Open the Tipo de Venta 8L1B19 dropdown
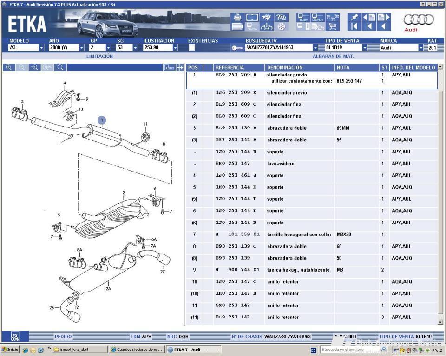Screen dimensions: 446x356 point(365,48)
